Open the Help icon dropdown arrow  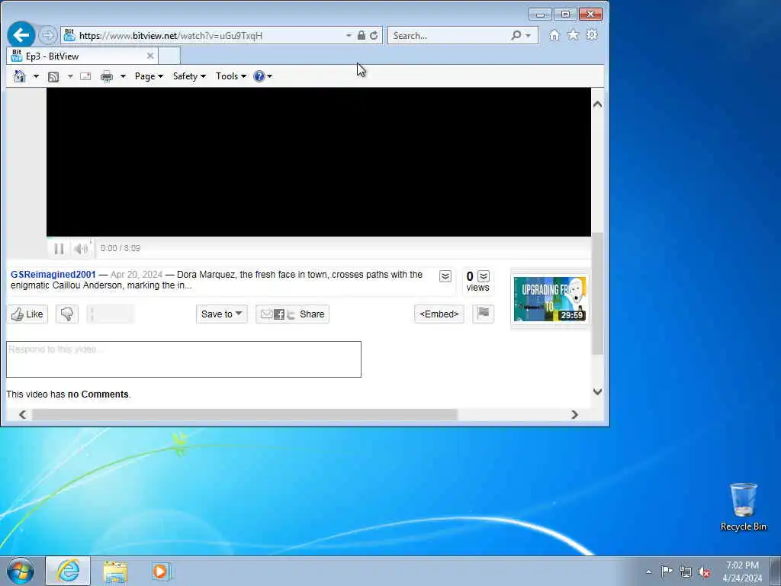pyautogui.click(x=269, y=76)
